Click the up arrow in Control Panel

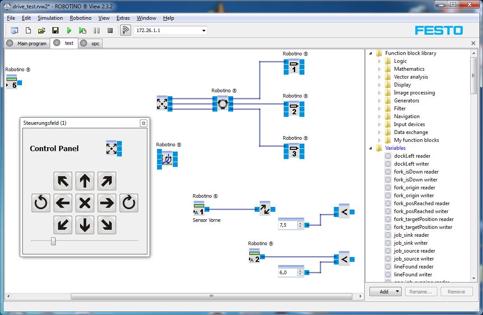tap(85, 181)
